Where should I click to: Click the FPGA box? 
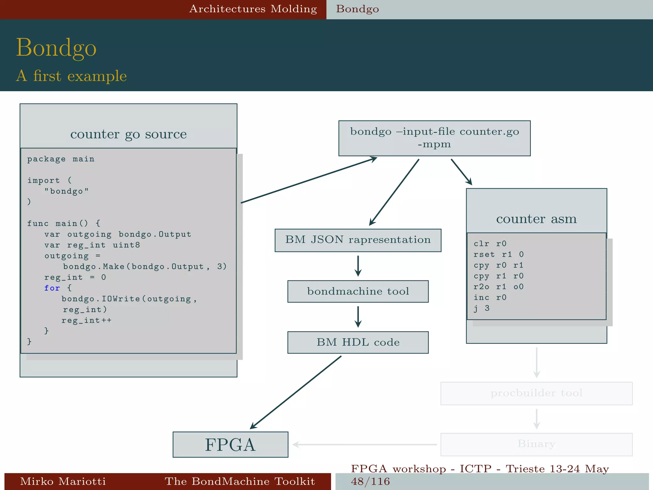tap(230, 444)
